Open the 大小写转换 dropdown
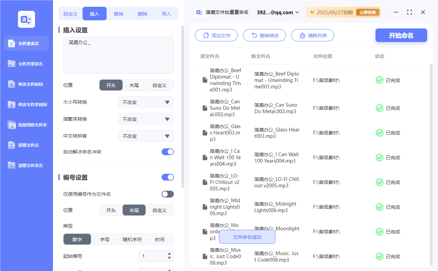438x271 pixels. (146, 102)
